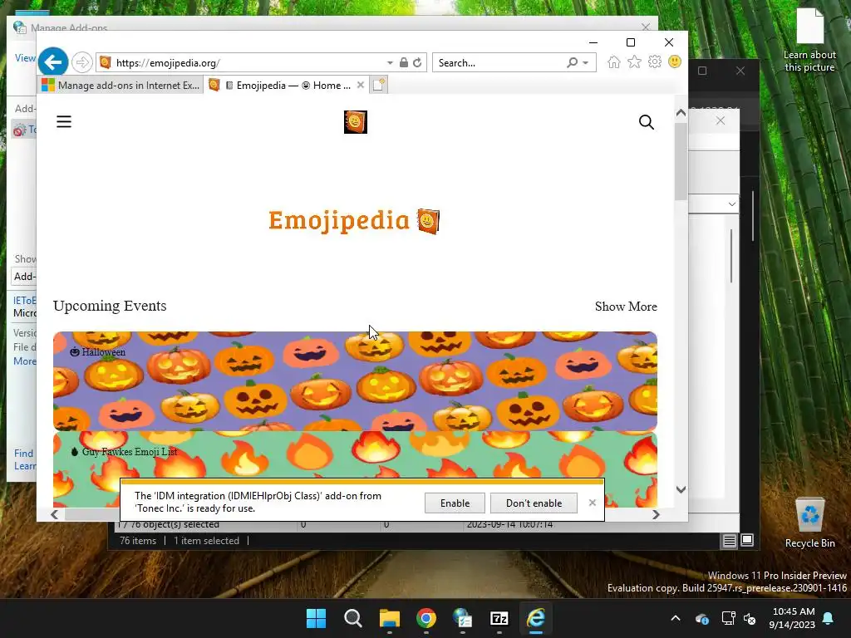
Task: Open the 7-Zip app on the taskbar
Action: tap(499, 618)
